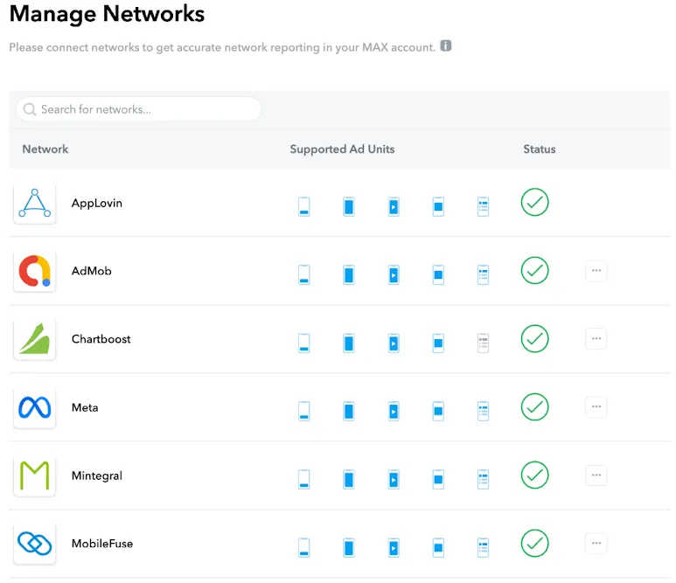Click Mintegral MREC ad unit icon
Viewport: 676px width, 583px height.
[438, 479]
